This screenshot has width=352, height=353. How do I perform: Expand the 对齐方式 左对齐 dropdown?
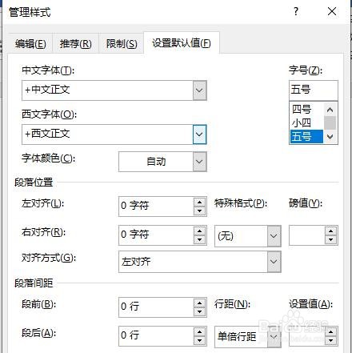pos(274,262)
